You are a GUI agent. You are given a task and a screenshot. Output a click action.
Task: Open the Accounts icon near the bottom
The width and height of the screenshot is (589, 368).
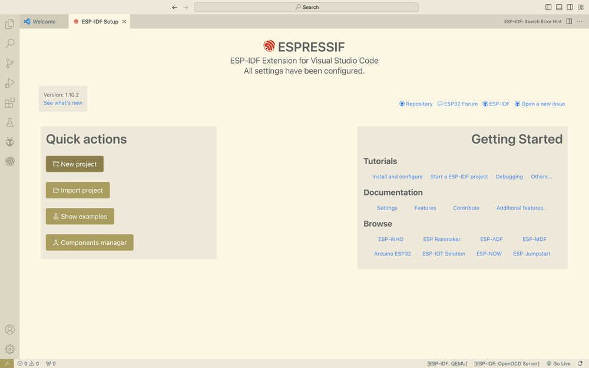9,330
